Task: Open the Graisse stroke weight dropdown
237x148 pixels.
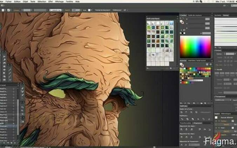Action: (x=235, y=54)
